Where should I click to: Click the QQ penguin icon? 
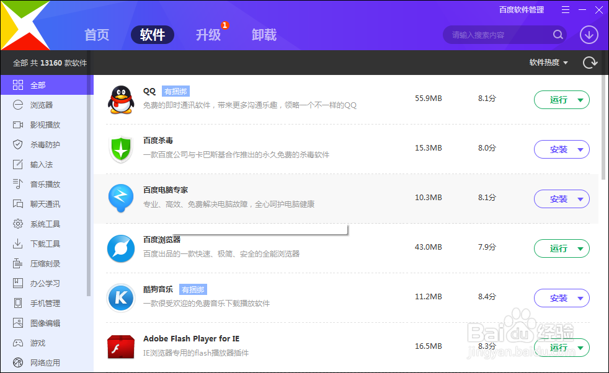pyautogui.click(x=121, y=100)
